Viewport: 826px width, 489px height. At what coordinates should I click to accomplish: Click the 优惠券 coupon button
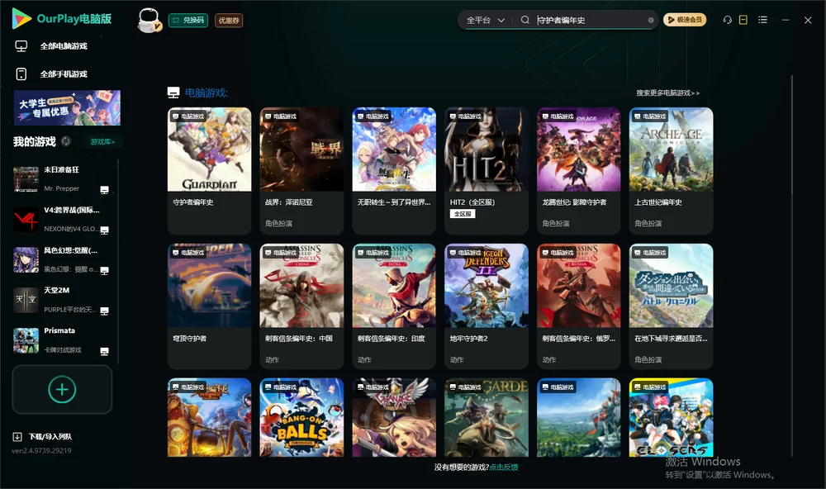coord(229,20)
